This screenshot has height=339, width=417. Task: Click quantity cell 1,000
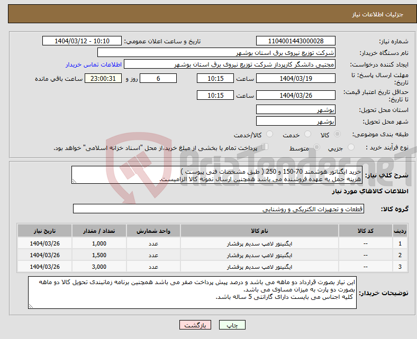pos(99,243)
